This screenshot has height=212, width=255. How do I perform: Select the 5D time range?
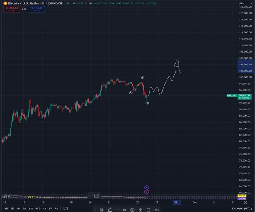tap(12, 209)
